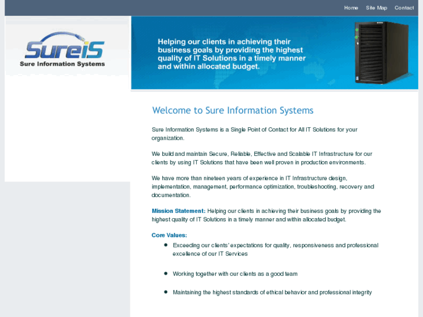Screen dimensions: 423x317
Task: Click bullet 'Exceeding our clients' expectations for quality'
Action: point(275,250)
